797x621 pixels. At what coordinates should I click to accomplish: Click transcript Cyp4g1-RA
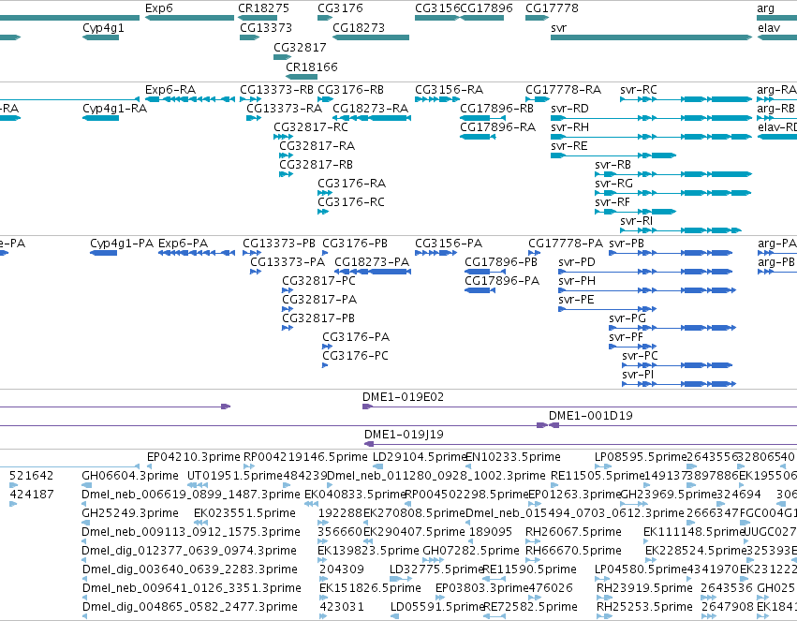point(100,118)
